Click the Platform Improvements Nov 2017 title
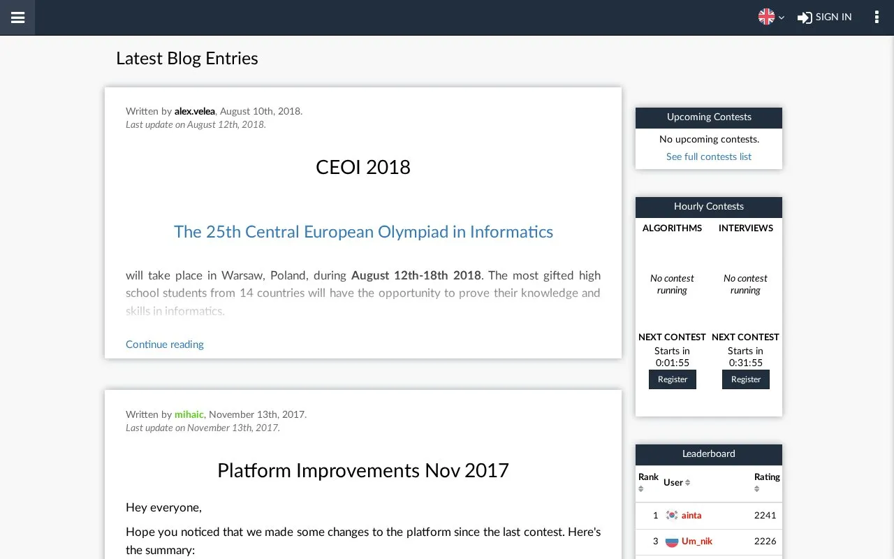This screenshot has width=894, height=559. 363,471
